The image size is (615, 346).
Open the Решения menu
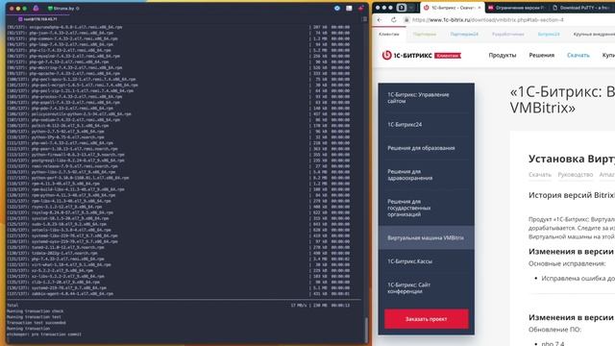(542, 56)
